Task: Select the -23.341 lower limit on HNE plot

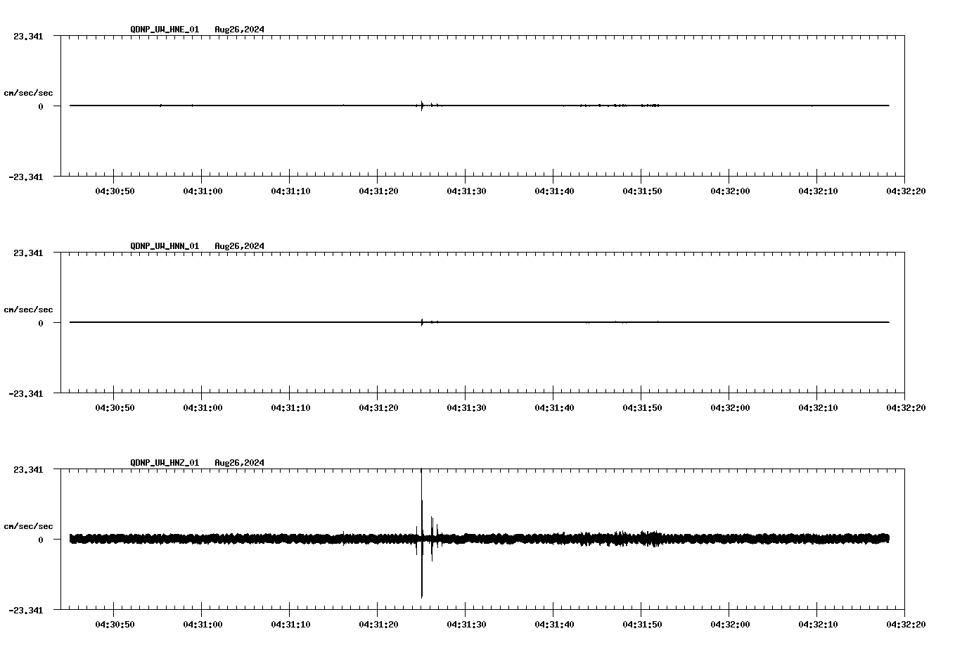Action: [26, 177]
